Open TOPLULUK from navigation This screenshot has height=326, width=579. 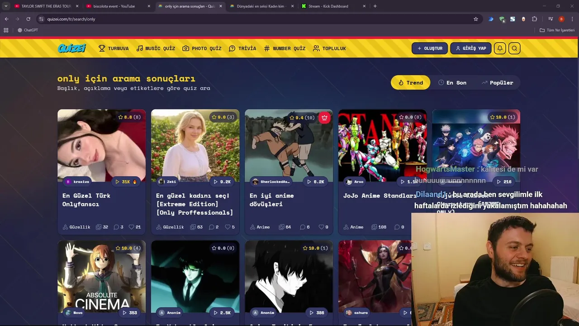point(329,48)
